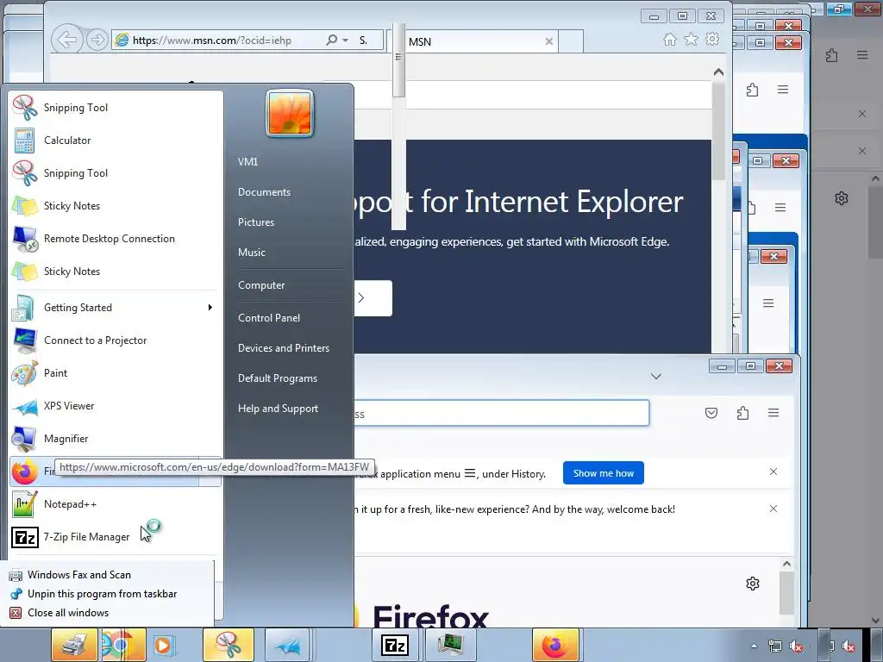The width and height of the screenshot is (883, 662).
Task: Open Control Panel
Action: [269, 318]
